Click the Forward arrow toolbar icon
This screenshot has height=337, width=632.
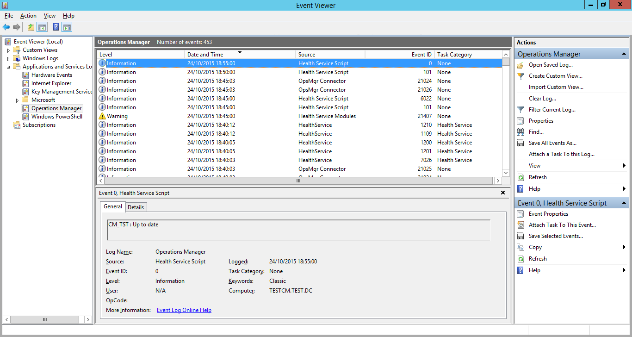(17, 27)
